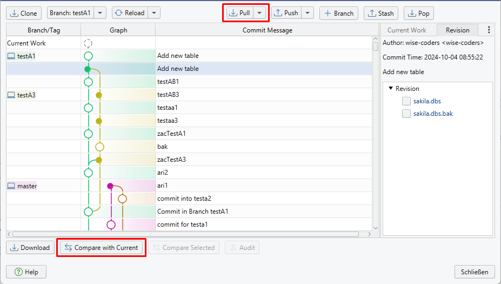Select the 'zacTestA1' commit message

[x=171, y=134]
